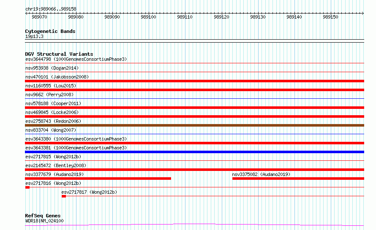
Task: Click the thick red bar under esv2145472
Action: point(194,170)
